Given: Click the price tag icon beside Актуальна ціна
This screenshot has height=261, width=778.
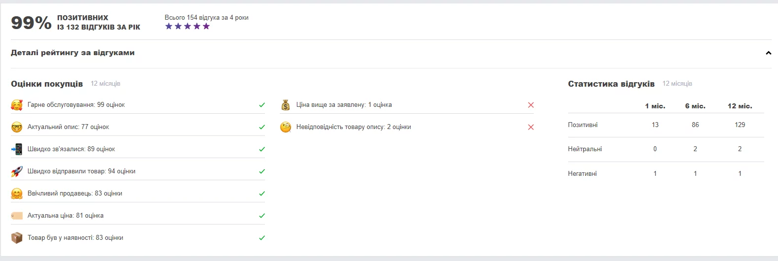Looking at the screenshot, I should point(17,216).
